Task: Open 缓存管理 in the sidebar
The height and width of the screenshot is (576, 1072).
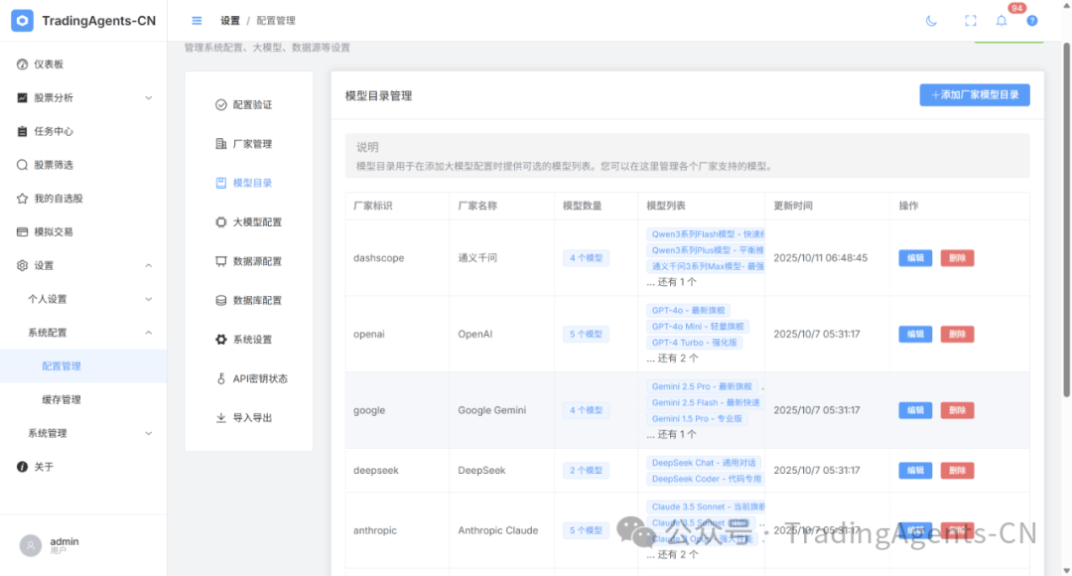Action: [62, 400]
